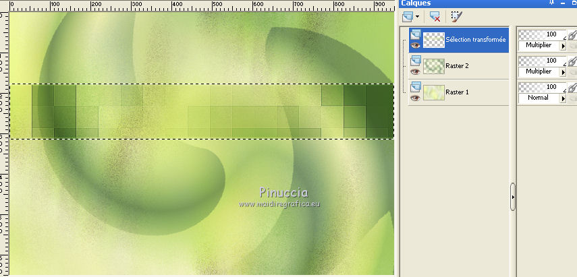Screen dimensions: 577x277
Task: Select the Raster 2 layer thumbnail
Action: (x=434, y=66)
